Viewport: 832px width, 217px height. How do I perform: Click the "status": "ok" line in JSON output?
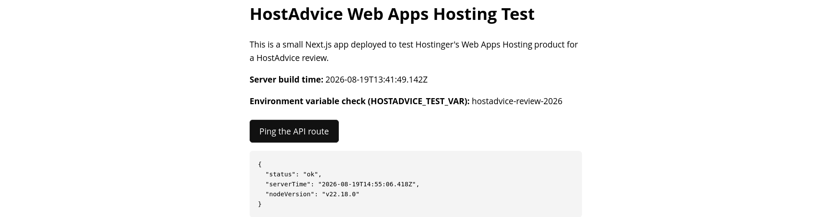tap(294, 174)
